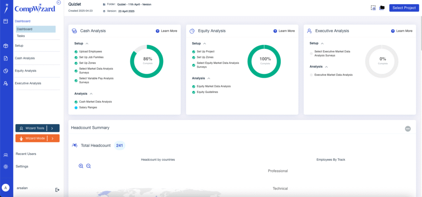Open the folder icon next to Select Project
The width and height of the screenshot is (422, 197).
pyautogui.click(x=382, y=8)
